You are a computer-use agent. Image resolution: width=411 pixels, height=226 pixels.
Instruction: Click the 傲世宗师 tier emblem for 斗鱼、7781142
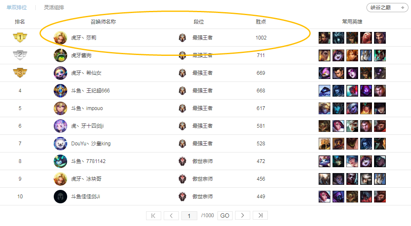pyautogui.click(x=183, y=161)
